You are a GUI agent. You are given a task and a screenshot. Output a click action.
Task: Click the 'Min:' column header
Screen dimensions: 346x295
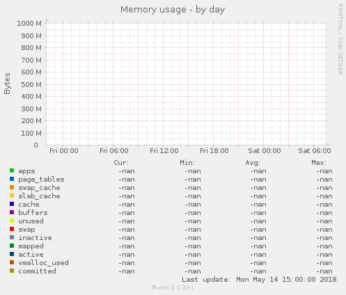pos(187,163)
